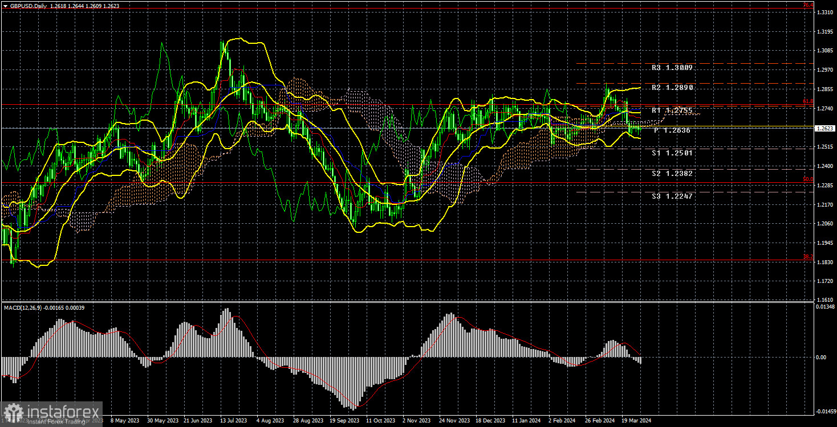
Task: Select the 76.4 Fibonacci level label
Action: coord(808,5)
